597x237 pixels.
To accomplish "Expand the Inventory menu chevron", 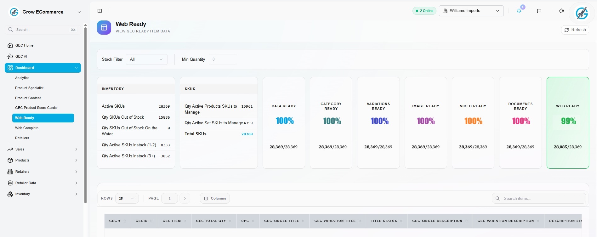I will (76, 194).
